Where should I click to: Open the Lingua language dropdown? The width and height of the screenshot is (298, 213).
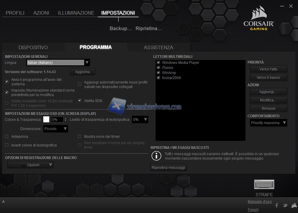pos(58,63)
